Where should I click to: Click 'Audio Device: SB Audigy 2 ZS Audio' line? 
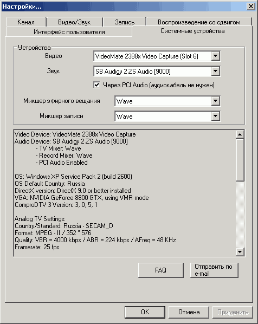[71, 141]
